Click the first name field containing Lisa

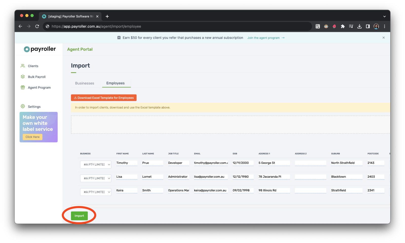coord(127,177)
